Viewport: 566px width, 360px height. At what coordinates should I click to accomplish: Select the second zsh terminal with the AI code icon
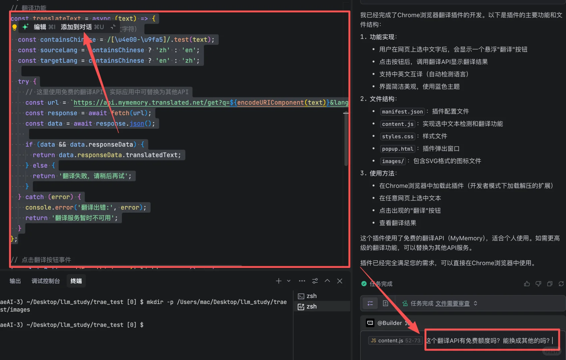click(x=322, y=307)
